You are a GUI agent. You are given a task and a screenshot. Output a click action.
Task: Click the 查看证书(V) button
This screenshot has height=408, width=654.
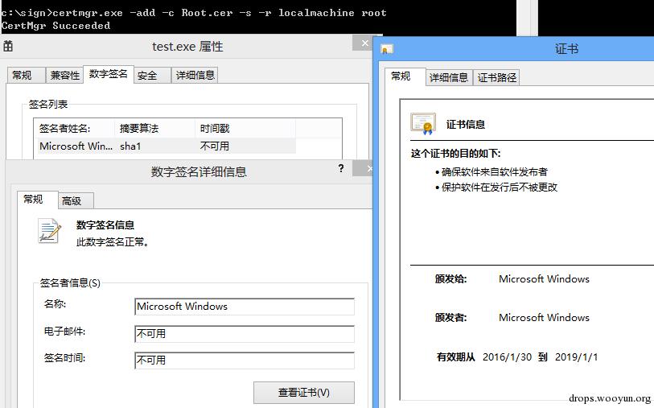click(303, 392)
